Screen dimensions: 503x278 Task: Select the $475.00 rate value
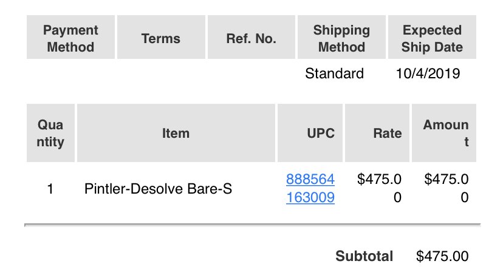[379, 188]
